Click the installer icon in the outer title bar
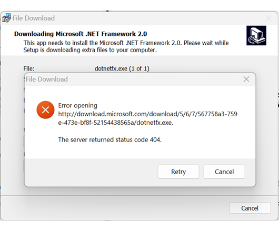 6,18
